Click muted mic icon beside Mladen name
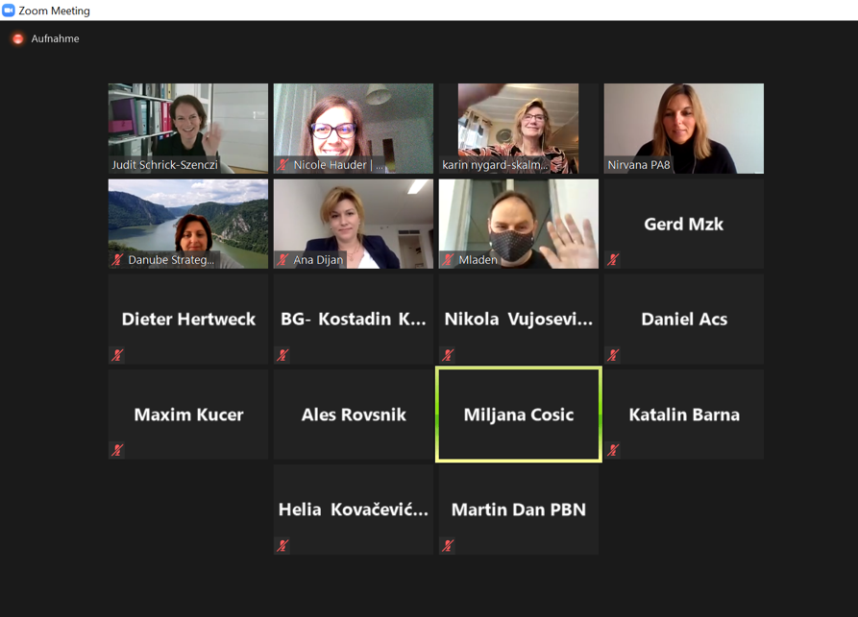The width and height of the screenshot is (858, 617). coord(448,260)
